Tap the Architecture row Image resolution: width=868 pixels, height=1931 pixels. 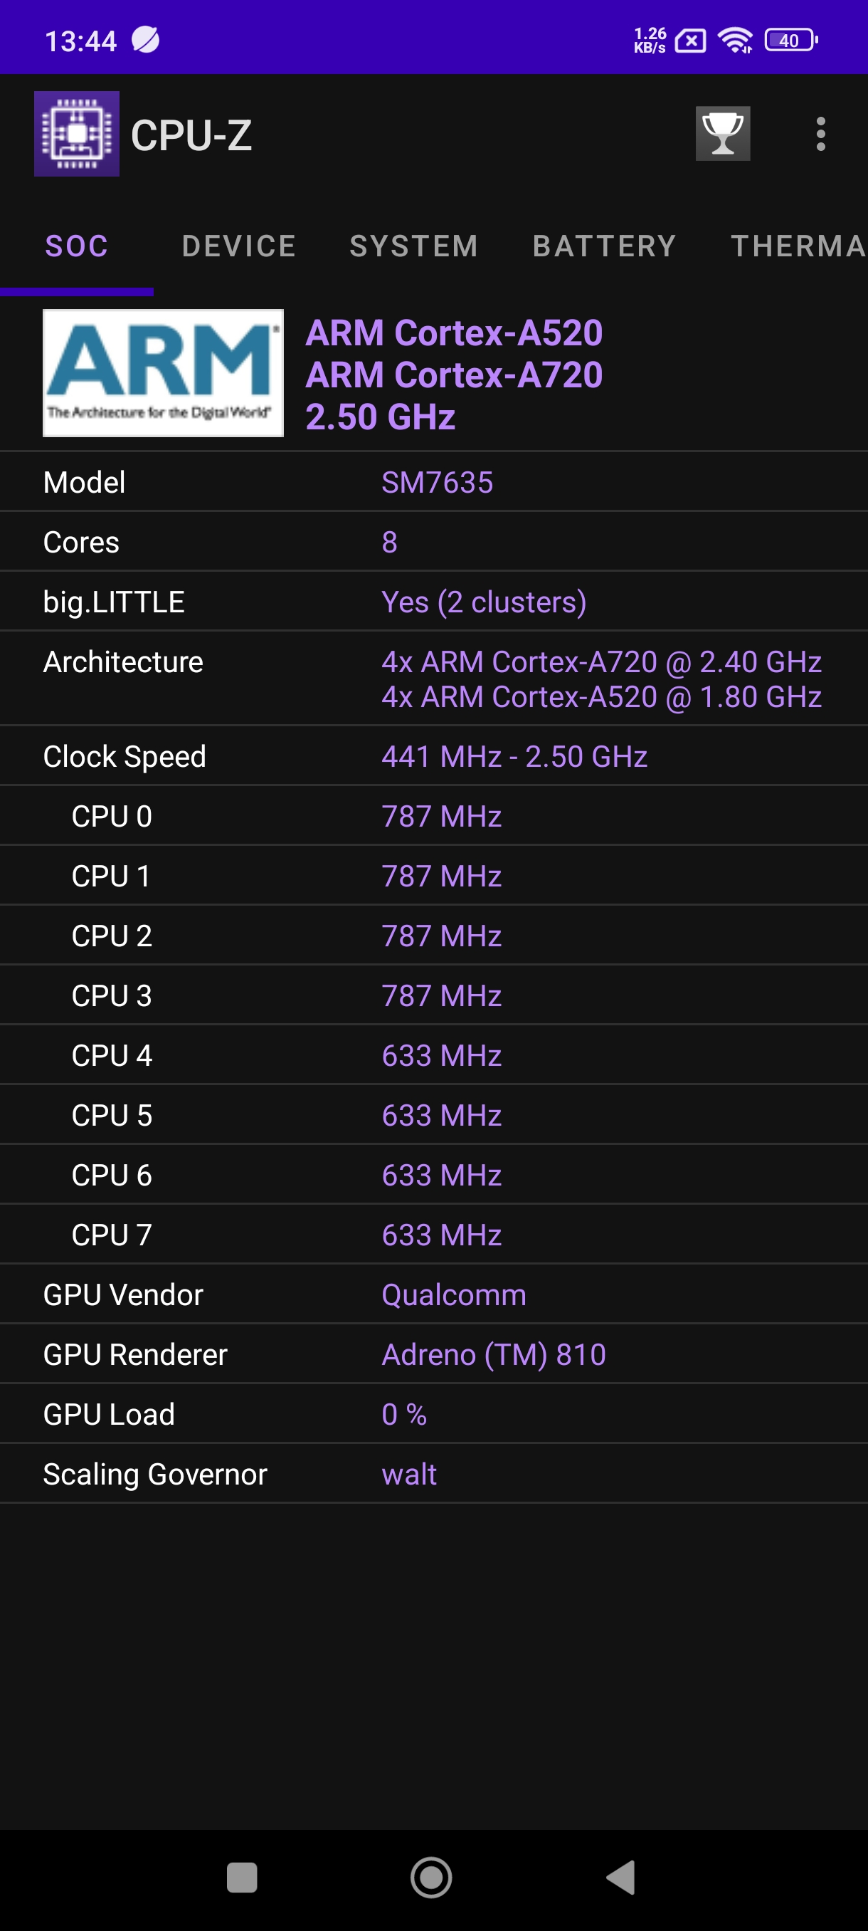435,679
